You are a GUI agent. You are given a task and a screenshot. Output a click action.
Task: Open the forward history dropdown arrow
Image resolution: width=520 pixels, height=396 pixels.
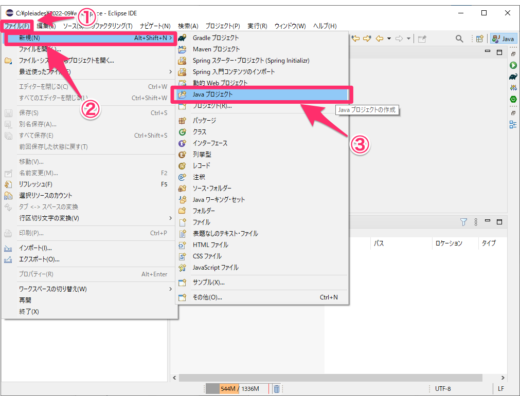tap(408, 39)
